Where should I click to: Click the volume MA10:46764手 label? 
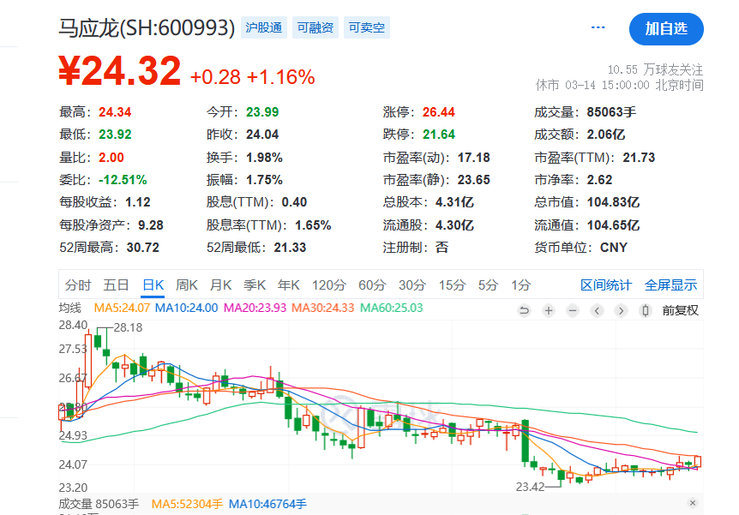click(267, 504)
